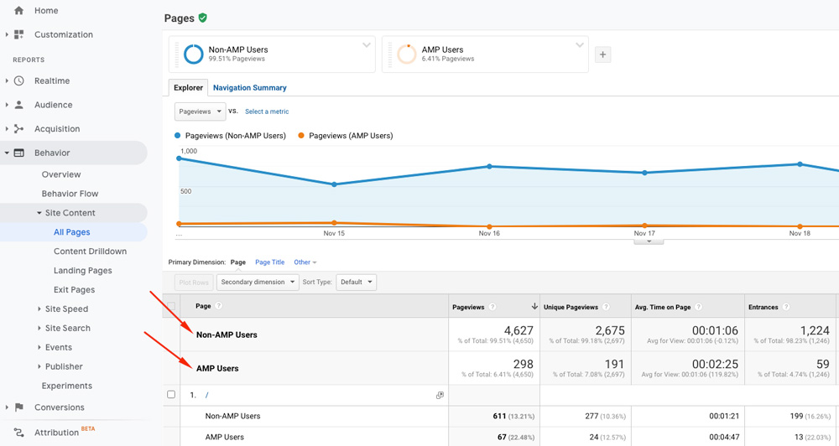The width and height of the screenshot is (839, 446).
Task: Click help icon next to Page column header
Action: 219,306
